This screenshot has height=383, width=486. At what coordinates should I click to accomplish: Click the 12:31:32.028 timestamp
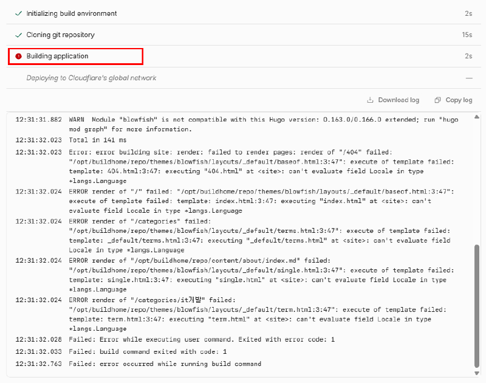(x=39, y=339)
